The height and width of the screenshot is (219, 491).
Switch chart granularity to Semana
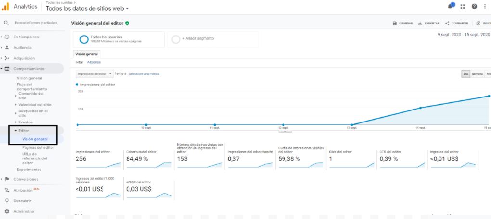point(477,74)
